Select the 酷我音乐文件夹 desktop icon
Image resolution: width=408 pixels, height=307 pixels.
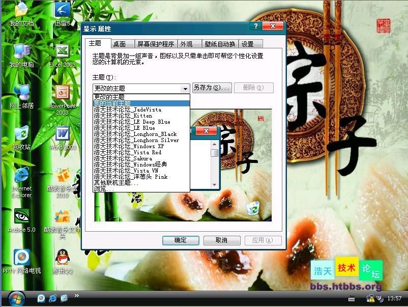coord(62,224)
